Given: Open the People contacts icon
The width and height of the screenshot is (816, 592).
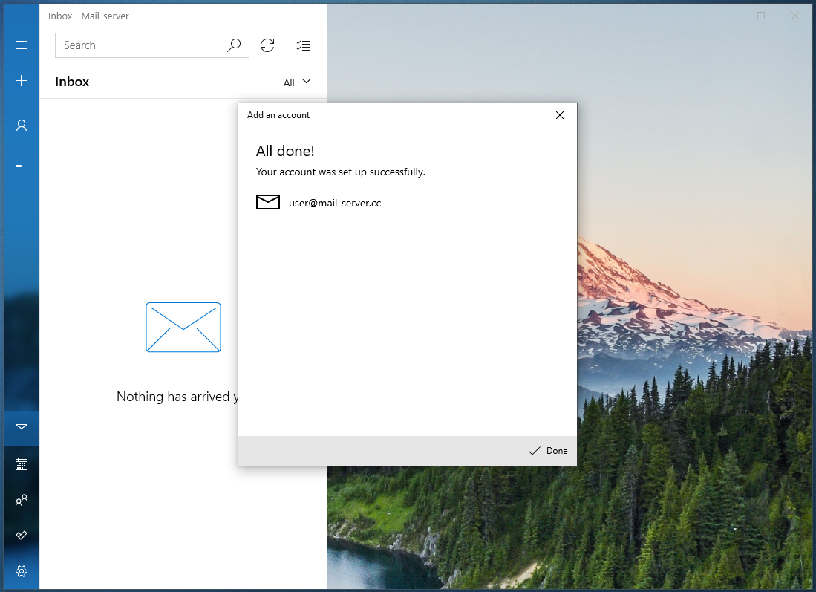Looking at the screenshot, I should [22, 500].
